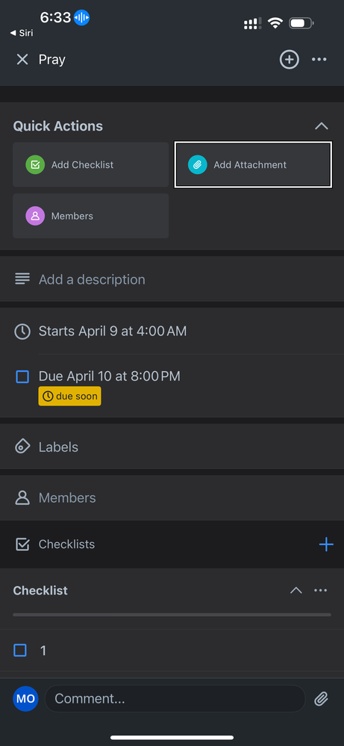Image resolution: width=344 pixels, height=746 pixels.
Task: Close the Pray card with X
Action: click(22, 60)
